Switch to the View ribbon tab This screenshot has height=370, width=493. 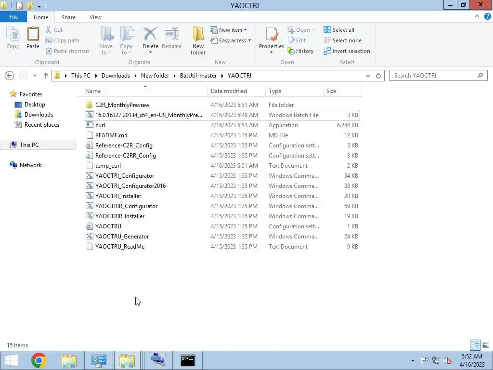coord(95,17)
